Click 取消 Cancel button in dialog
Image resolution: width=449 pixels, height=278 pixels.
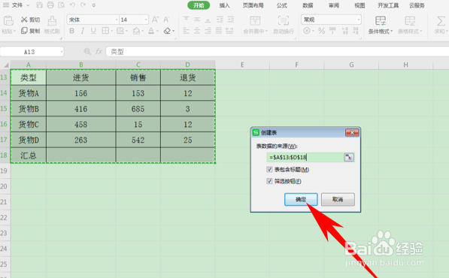coord(338,199)
